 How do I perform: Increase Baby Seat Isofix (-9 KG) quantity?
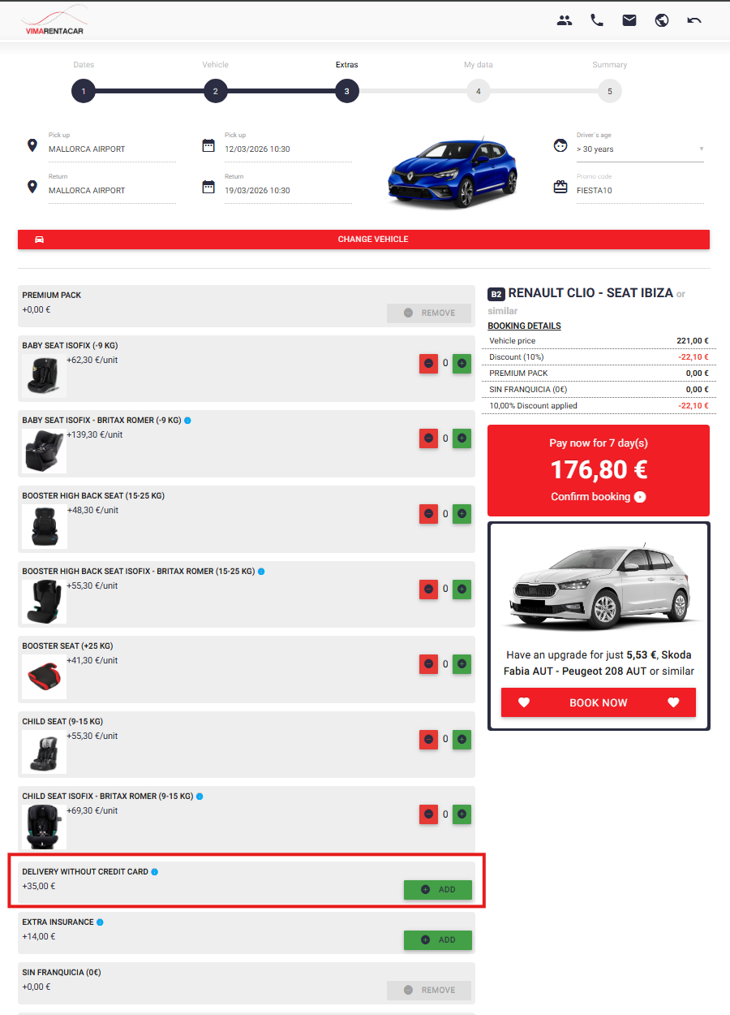(462, 363)
